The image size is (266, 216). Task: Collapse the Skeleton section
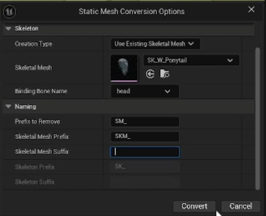(8, 29)
